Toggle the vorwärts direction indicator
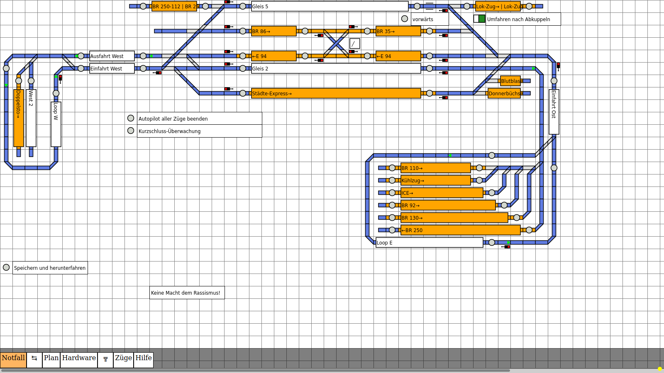664x373 pixels. (405, 19)
